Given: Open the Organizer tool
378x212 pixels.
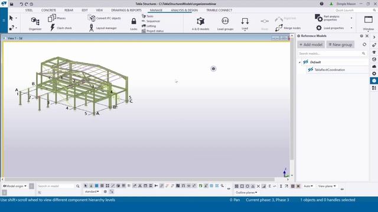Looking at the screenshot, I should tap(35, 24).
